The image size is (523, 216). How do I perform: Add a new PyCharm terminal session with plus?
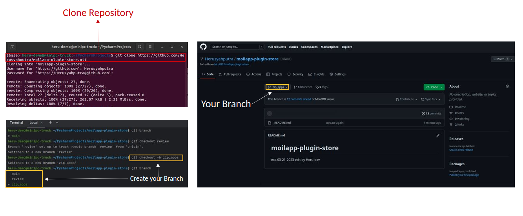pyautogui.click(x=50, y=122)
